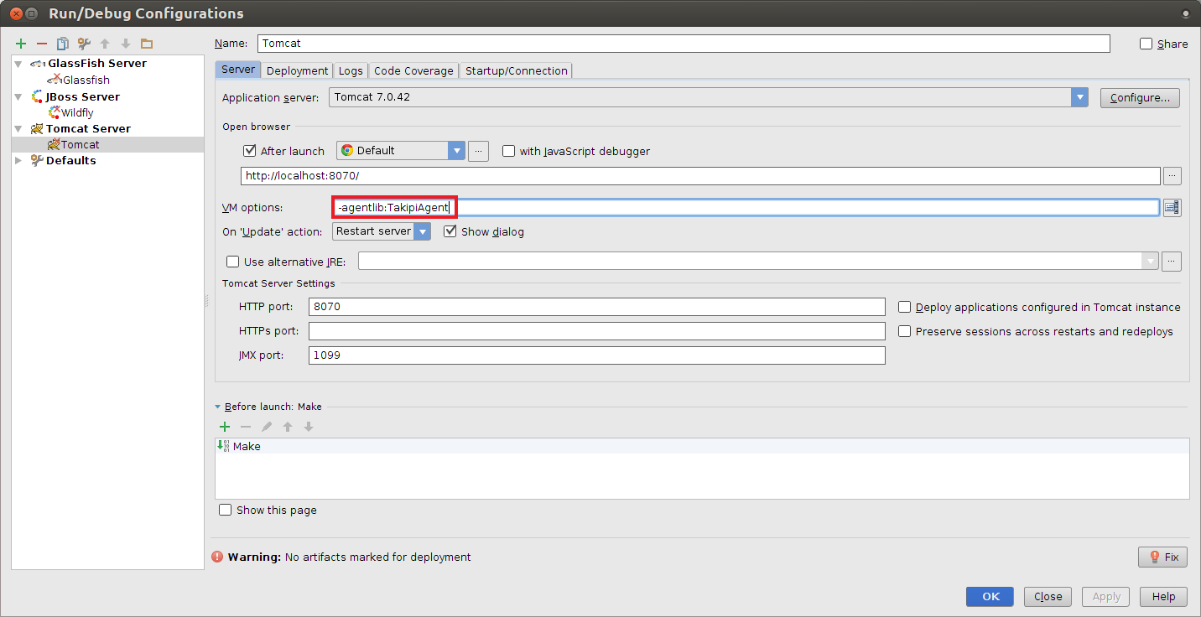Screen dimensions: 1201x617
Task: Open browser list ellipsis next to Default
Action: 478,151
